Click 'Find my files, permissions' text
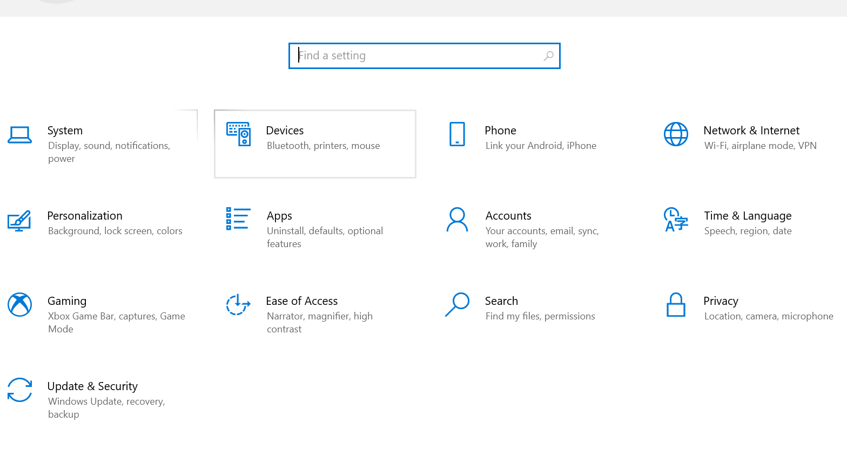Viewport: 847px width, 450px height. (x=540, y=316)
